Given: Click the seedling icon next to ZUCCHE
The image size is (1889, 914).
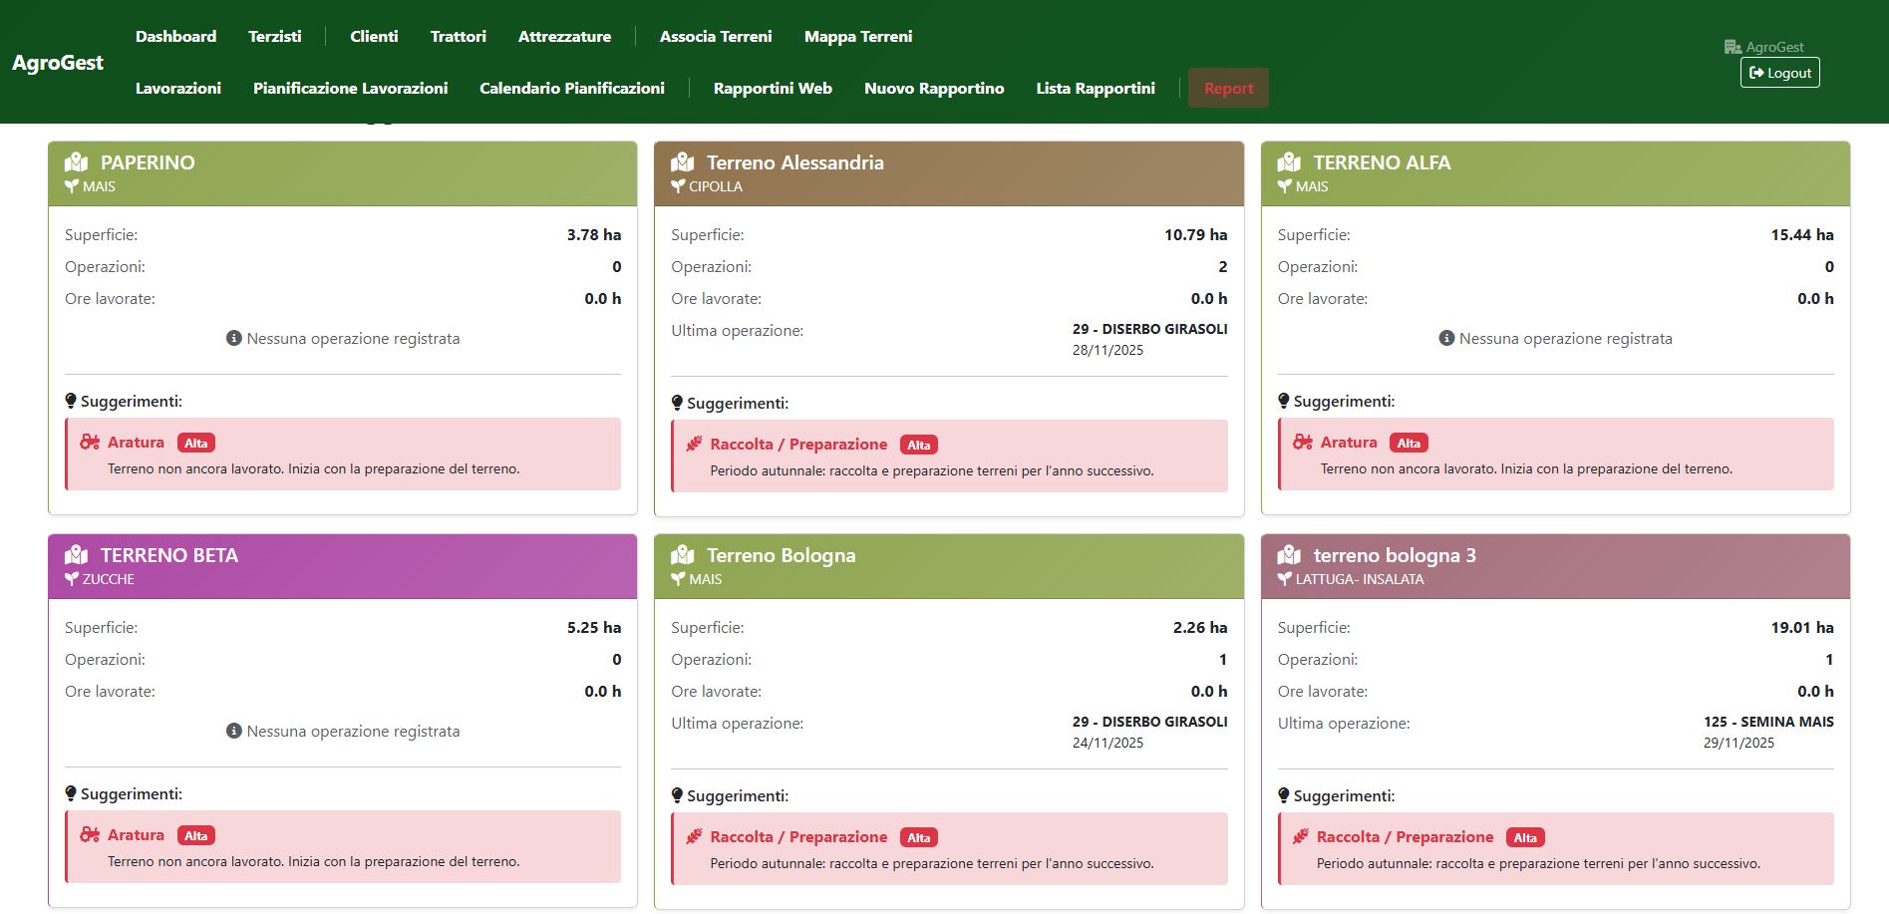Looking at the screenshot, I should (72, 579).
